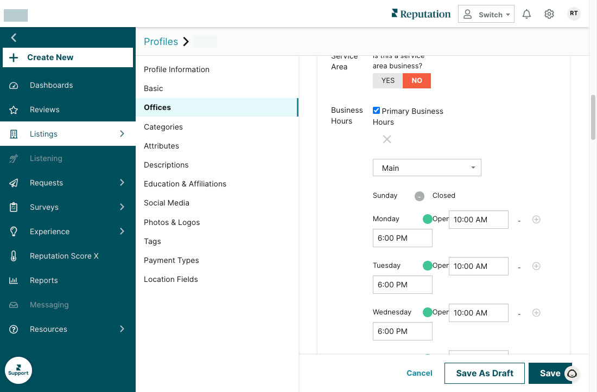Open Dashboards gauge icon
This screenshot has height=392, width=597.
pos(14,86)
